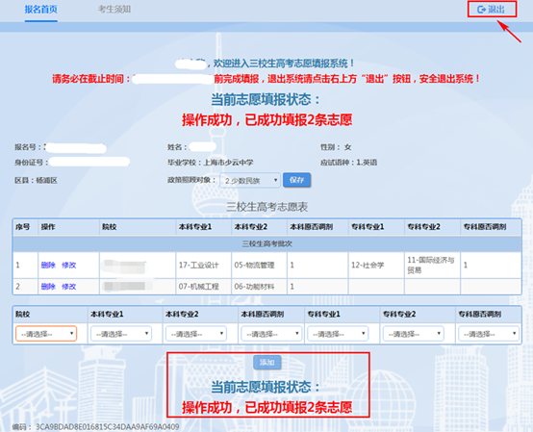Switch to the 报名首页 tab
This screenshot has height=432, width=533.
[40, 10]
